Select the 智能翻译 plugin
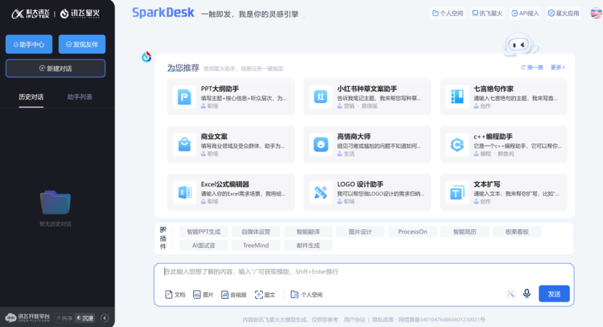This screenshot has height=327, width=603. coord(308,232)
